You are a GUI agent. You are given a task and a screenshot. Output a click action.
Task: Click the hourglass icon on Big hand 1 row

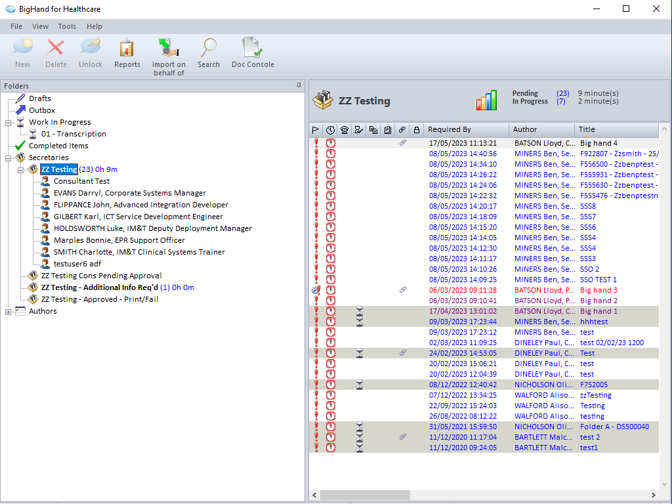360,310
